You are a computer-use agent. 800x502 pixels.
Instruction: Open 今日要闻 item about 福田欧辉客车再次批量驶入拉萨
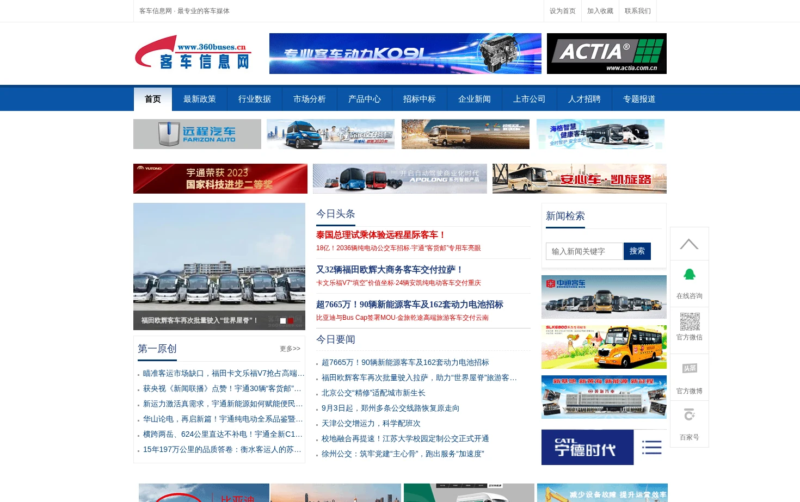419,377
